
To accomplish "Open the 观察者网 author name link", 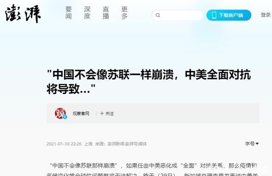I will (81, 114).
